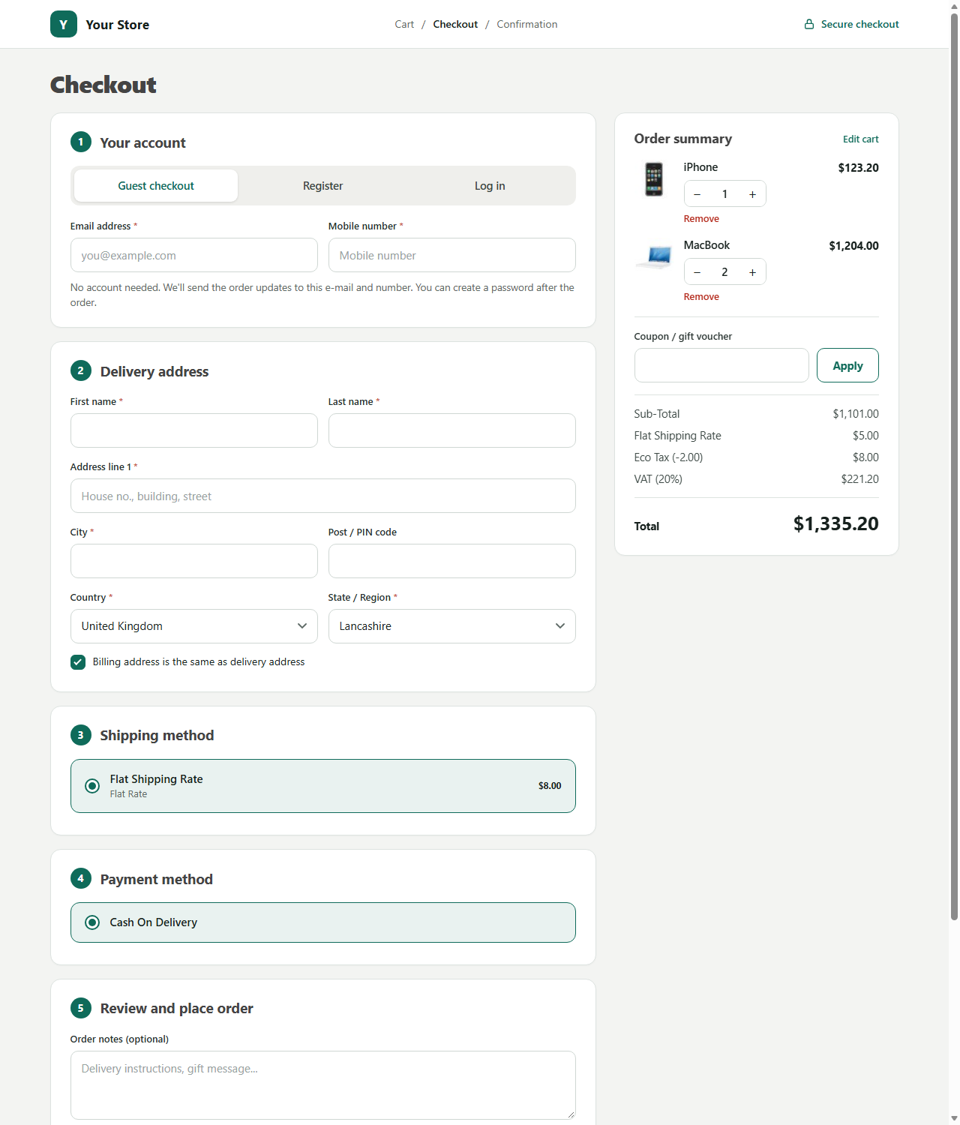Click the page vertical scrollbar
The width and height of the screenshot is (960, 1125).
click(954, 465)
